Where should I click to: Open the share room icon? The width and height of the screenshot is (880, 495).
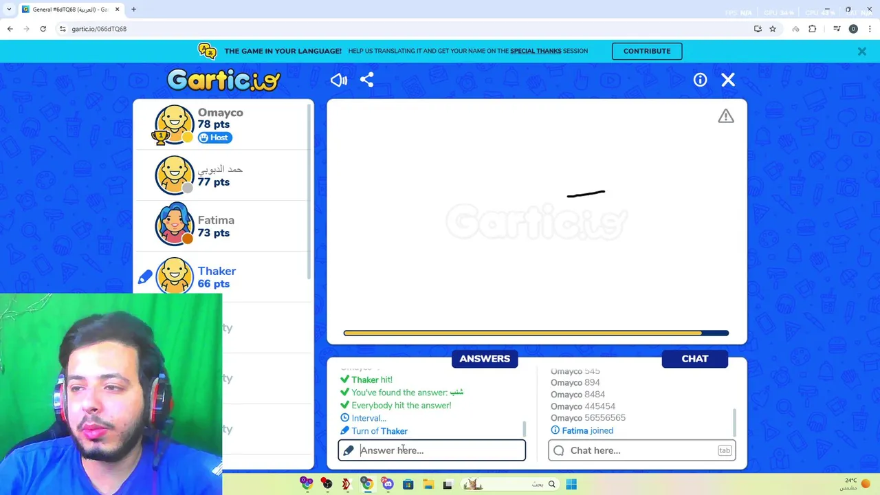point(366,80)
